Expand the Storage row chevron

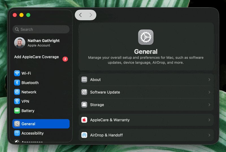coord(209,105)
